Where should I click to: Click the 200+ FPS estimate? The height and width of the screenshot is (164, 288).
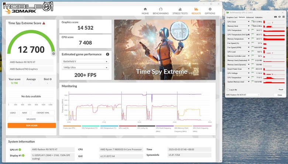pyautogui.click(x=85, y=75)
